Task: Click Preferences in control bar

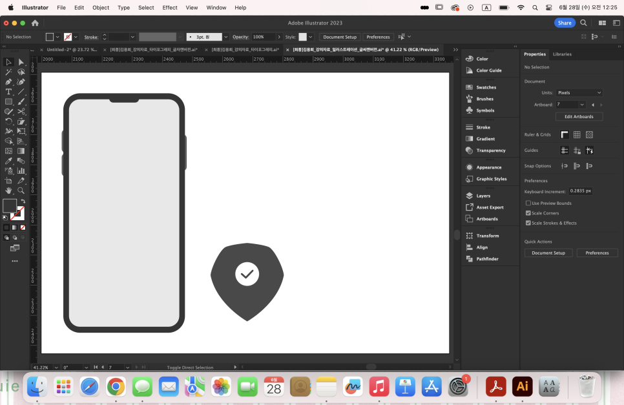Action: (x=378, y=37)
